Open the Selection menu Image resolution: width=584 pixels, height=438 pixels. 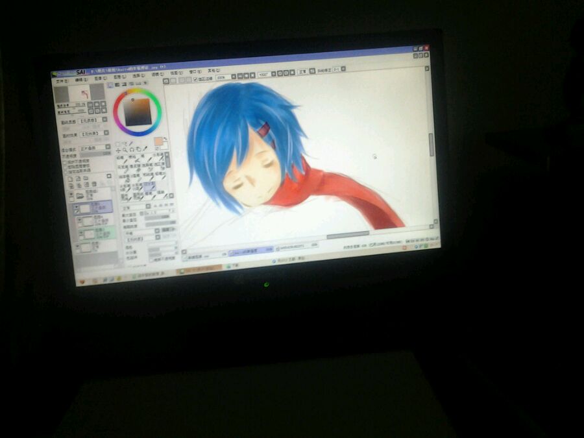(139, 76)
